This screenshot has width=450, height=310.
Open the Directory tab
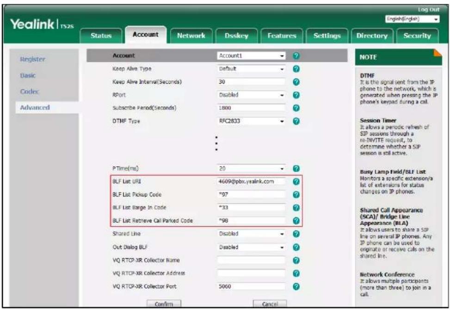pyautogui.click(x=372, y=36)
